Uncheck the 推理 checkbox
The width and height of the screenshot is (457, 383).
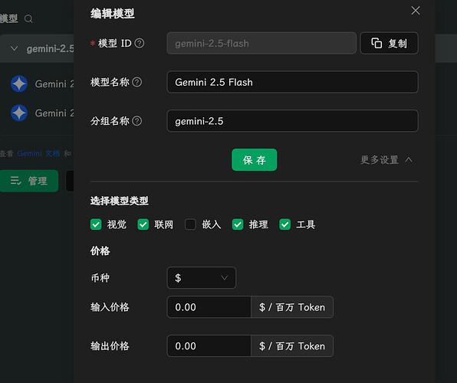238,224
